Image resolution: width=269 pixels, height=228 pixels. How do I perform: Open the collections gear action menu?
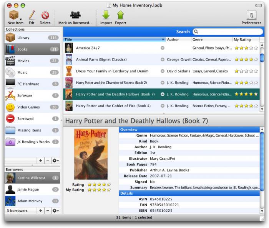pyautogui.click(x=56, y=161)
